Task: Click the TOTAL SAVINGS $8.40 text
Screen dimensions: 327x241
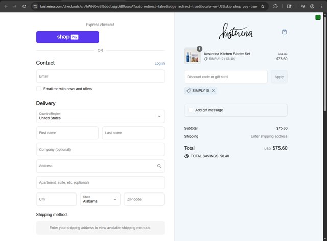Action: pos(210,156)
